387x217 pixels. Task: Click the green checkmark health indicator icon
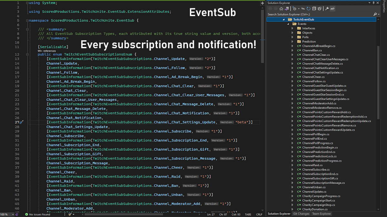pos(26,214)
